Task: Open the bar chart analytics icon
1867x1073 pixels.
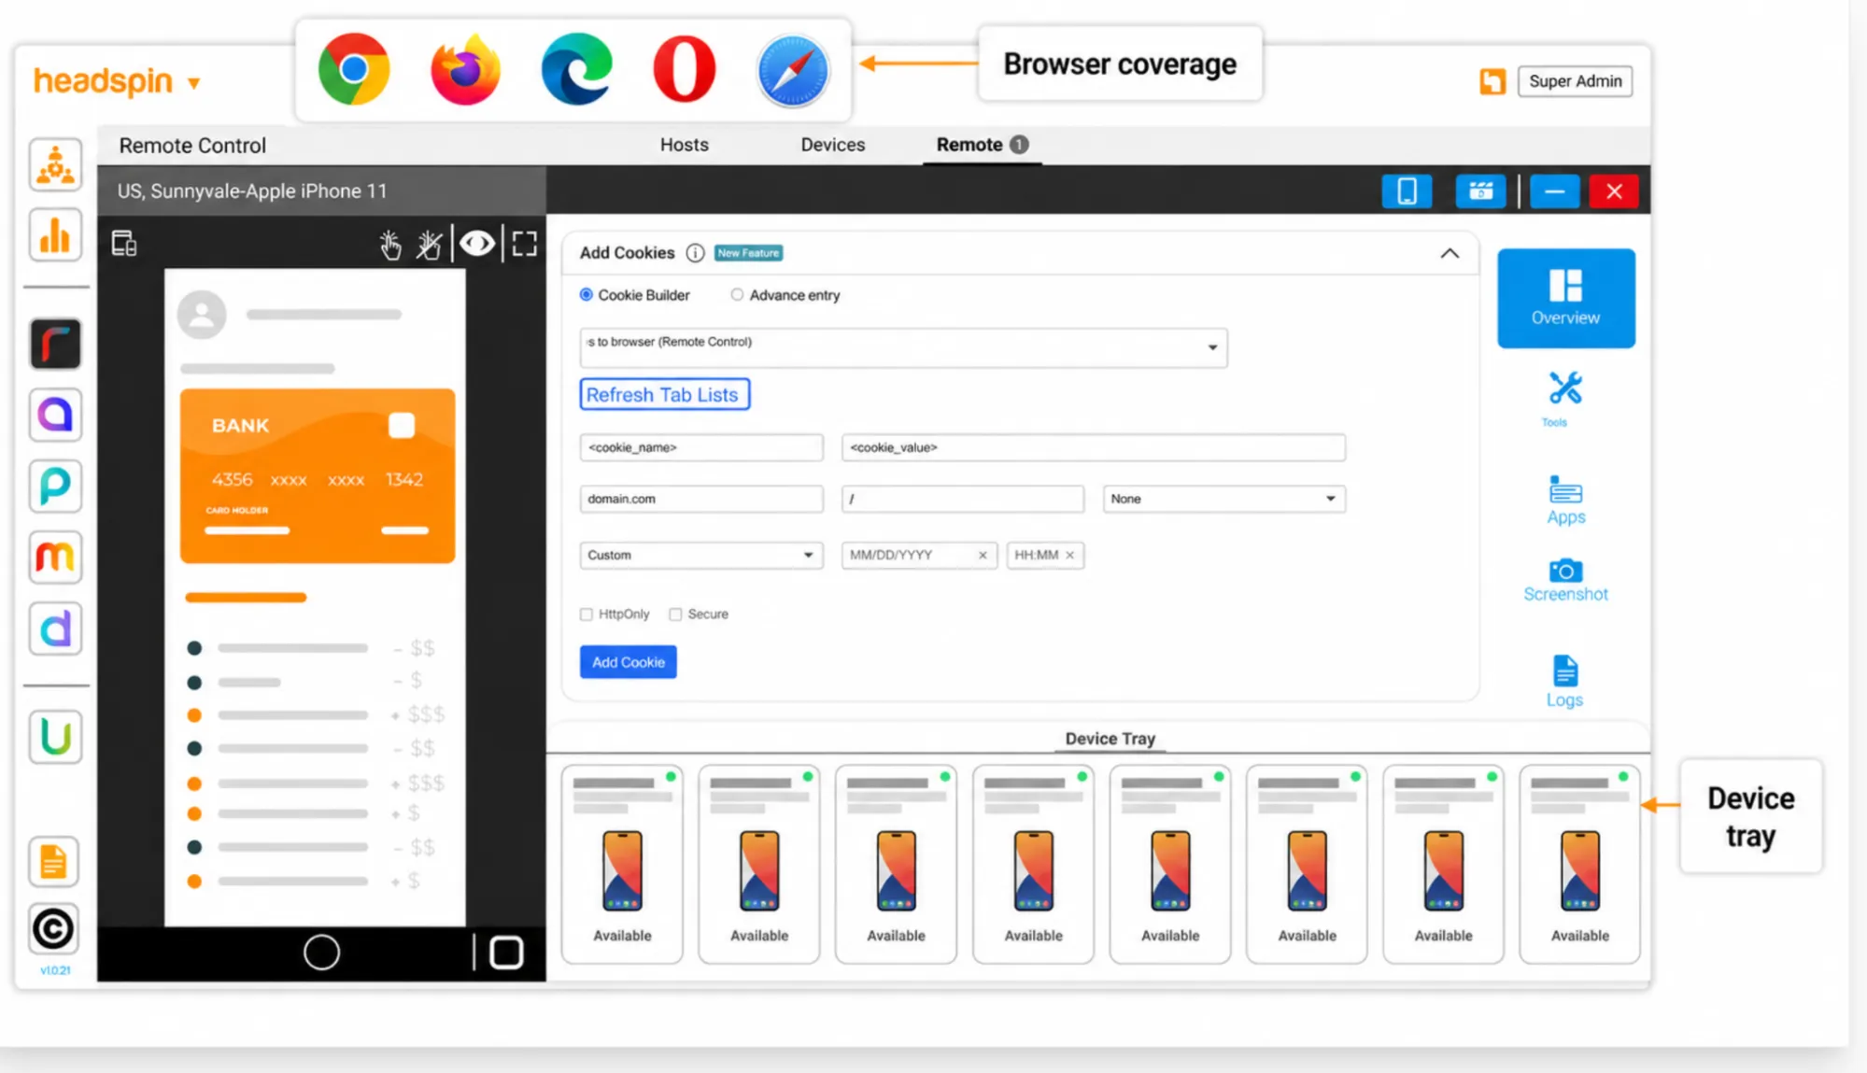Action: tap(56, 235)
